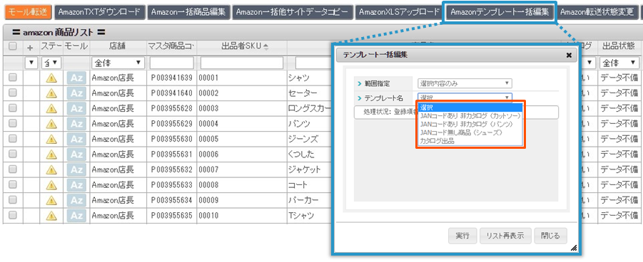This screenshot has height=262, width=643.
Task: Click warning status icon for SKU 00004
Action: (x=51, y=124)
